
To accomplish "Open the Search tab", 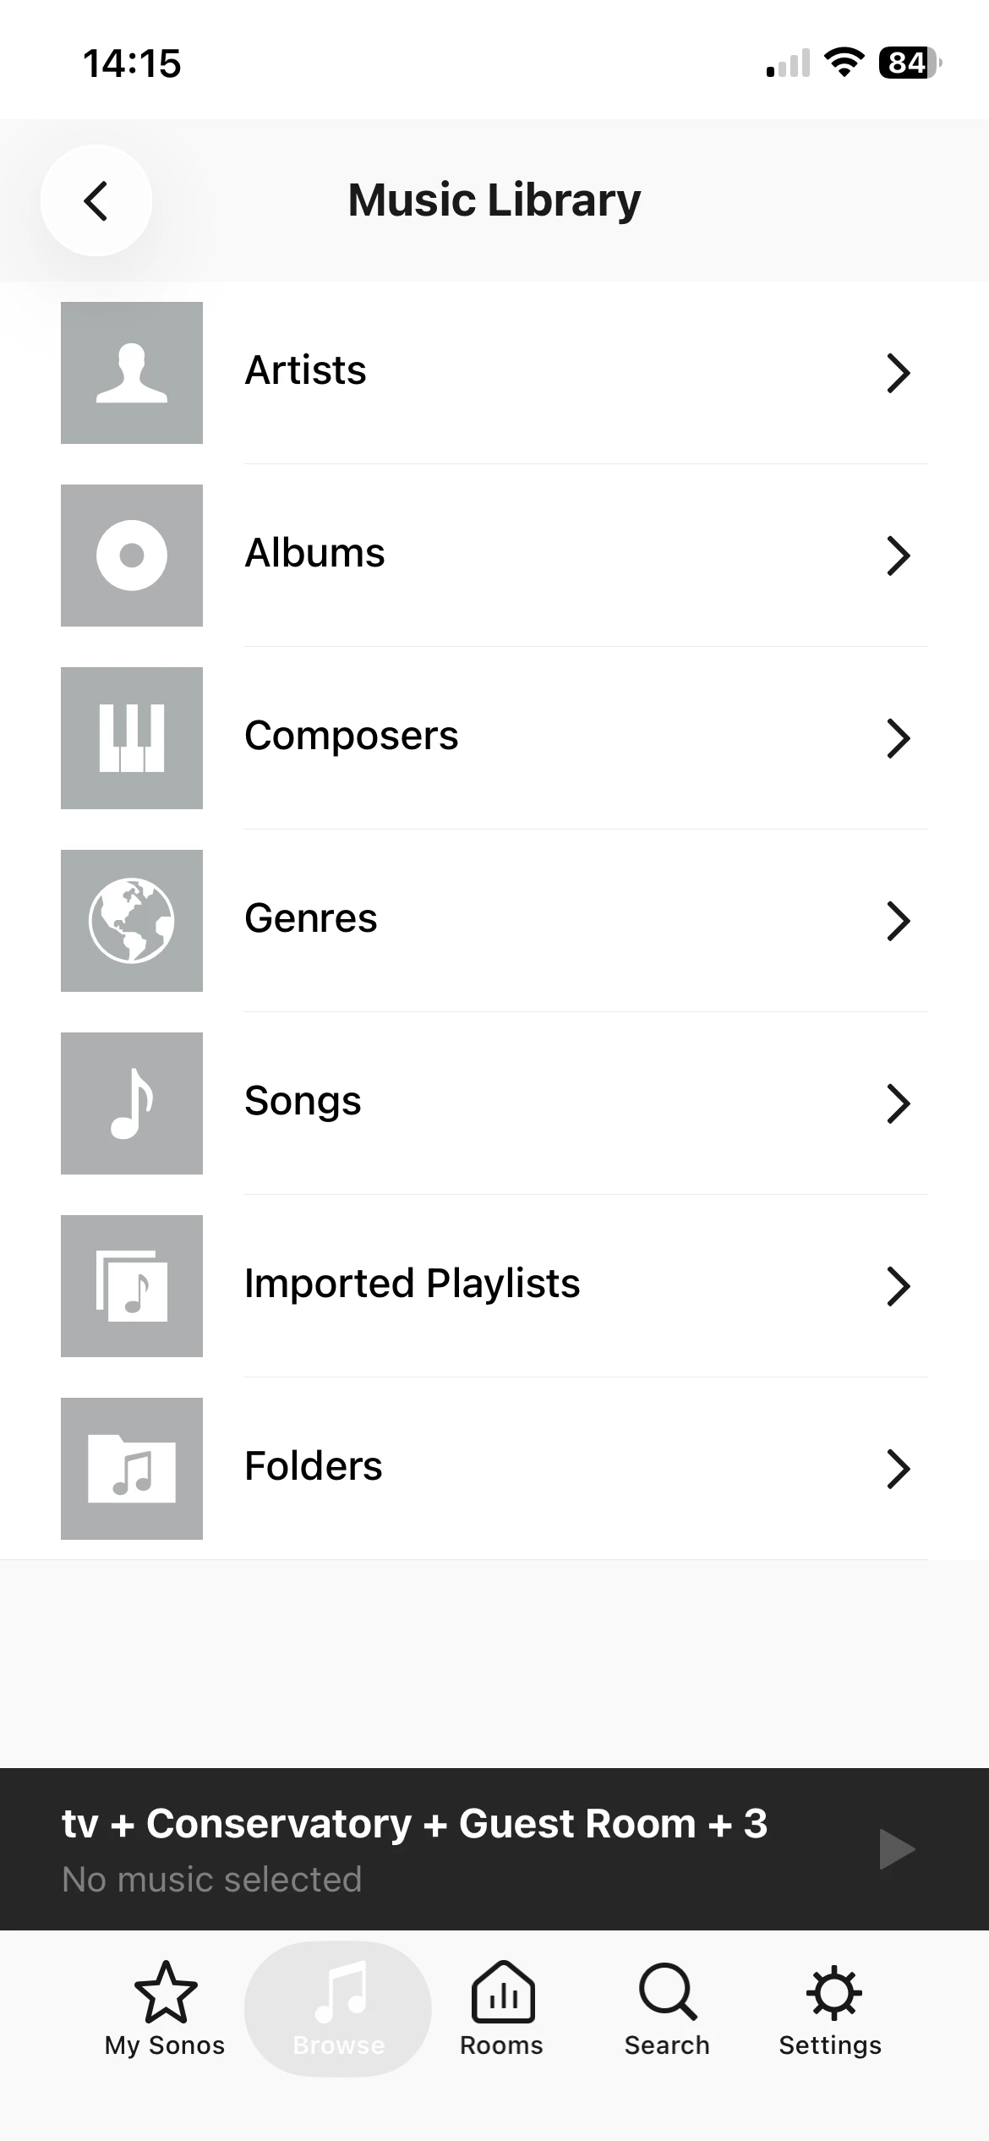I will point(667,2009).
